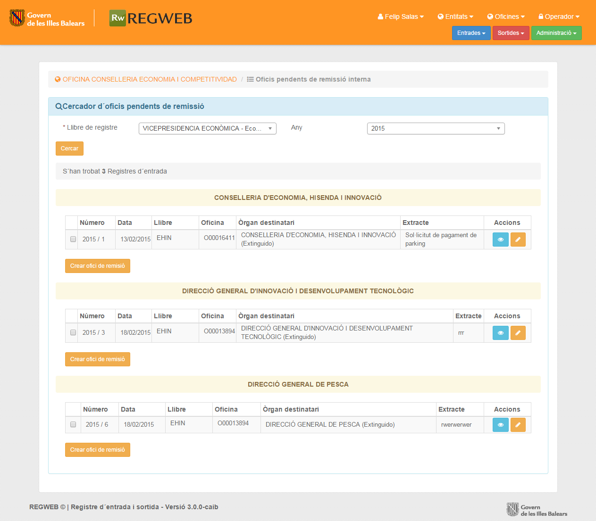View the Direcció General de Pesca entry
Screen dimensions: 596x521
[x=500, y=425]
